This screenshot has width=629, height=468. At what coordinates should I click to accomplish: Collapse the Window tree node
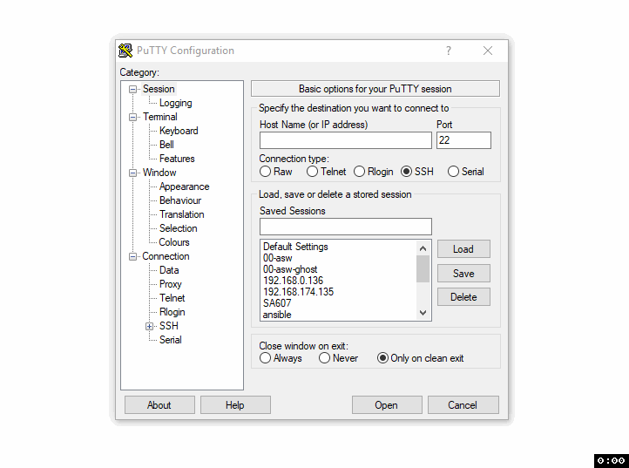tap(132, 173)
